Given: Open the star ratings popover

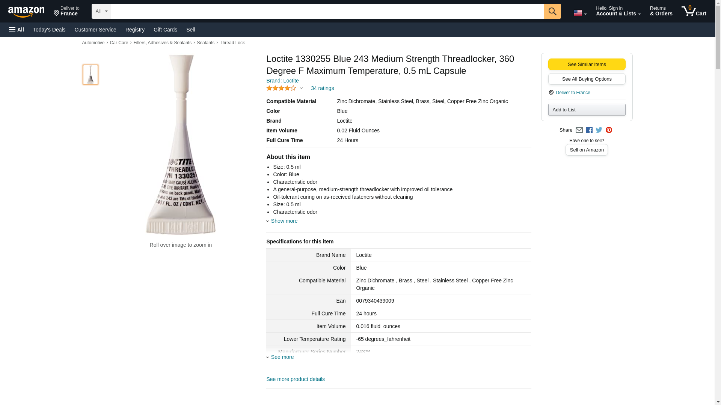Looking at the screenshot, I should point(285,88).
